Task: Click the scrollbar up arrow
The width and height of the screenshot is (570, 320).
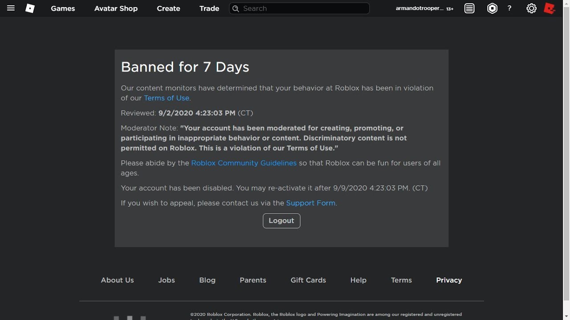Action: tap(566, 4)
